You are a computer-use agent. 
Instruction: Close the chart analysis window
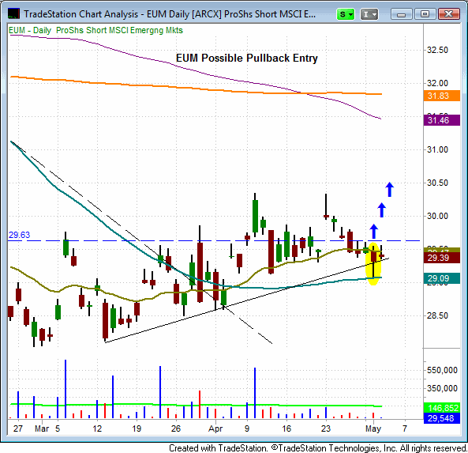tap(448, 14)
